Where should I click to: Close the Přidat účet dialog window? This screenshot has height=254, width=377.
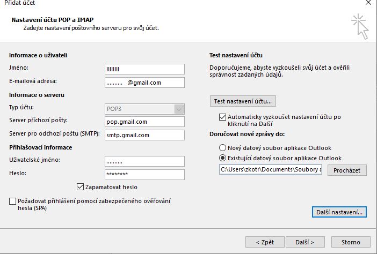367,3
